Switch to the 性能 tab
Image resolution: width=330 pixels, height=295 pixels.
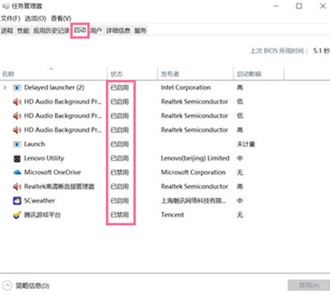(x=23, y=30)
